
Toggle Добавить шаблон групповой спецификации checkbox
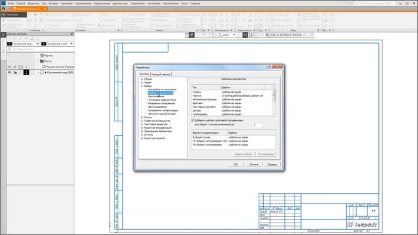click(x=193, y=120)
